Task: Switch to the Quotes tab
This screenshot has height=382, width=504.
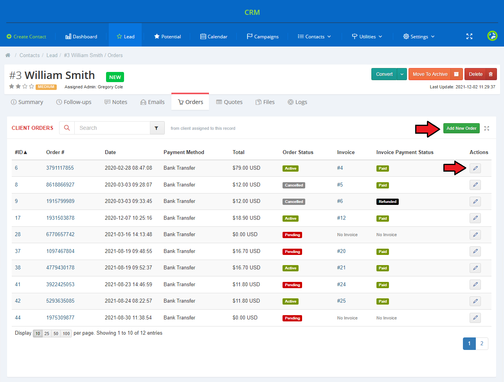Action: point(230,102)
